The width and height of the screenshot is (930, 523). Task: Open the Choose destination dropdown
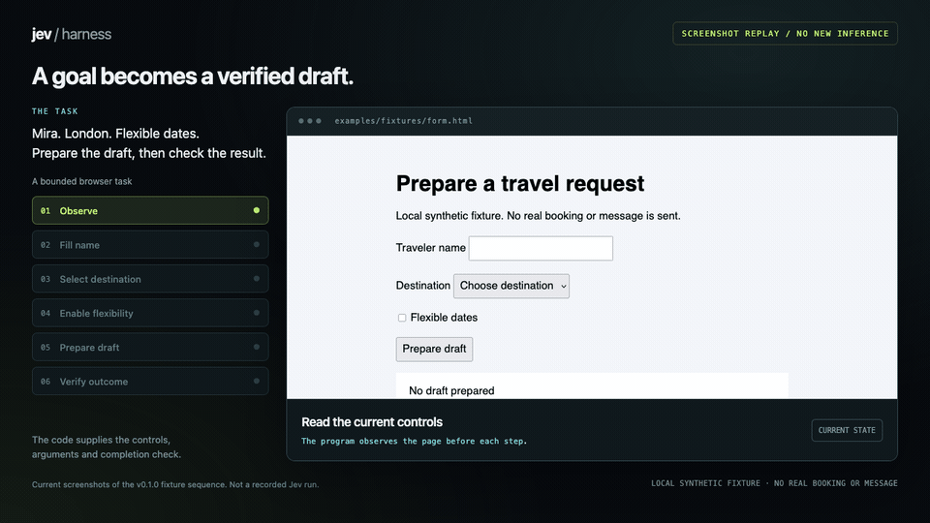click(511, 286)
